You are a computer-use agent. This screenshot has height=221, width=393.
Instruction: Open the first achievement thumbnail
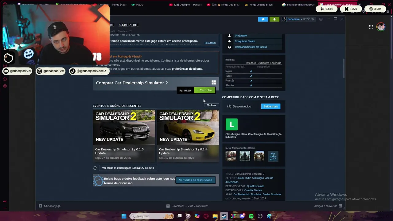[x=231, y=156]
